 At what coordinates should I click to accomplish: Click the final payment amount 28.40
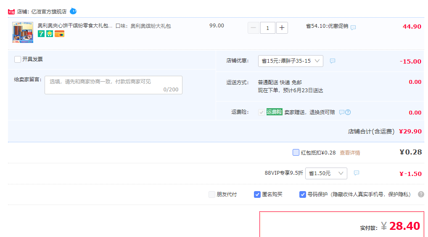click(404, 226)
